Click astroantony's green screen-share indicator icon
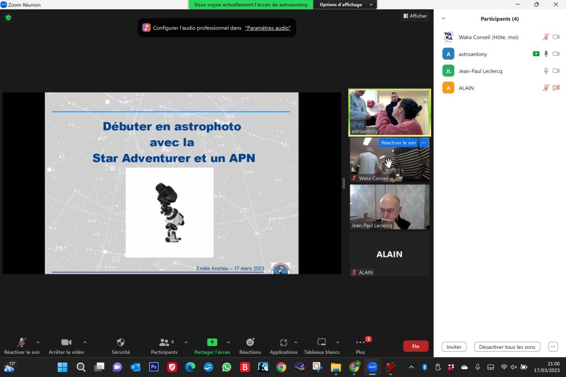566x377 pixels. point(536,54)
